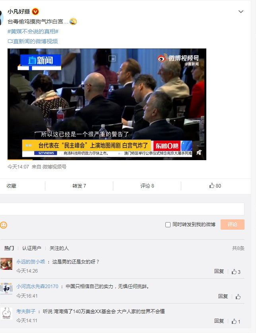Open hashtag #黄媒不会说的真相#
This screenshot has height=333, width=256.
(x=33, y=31)
